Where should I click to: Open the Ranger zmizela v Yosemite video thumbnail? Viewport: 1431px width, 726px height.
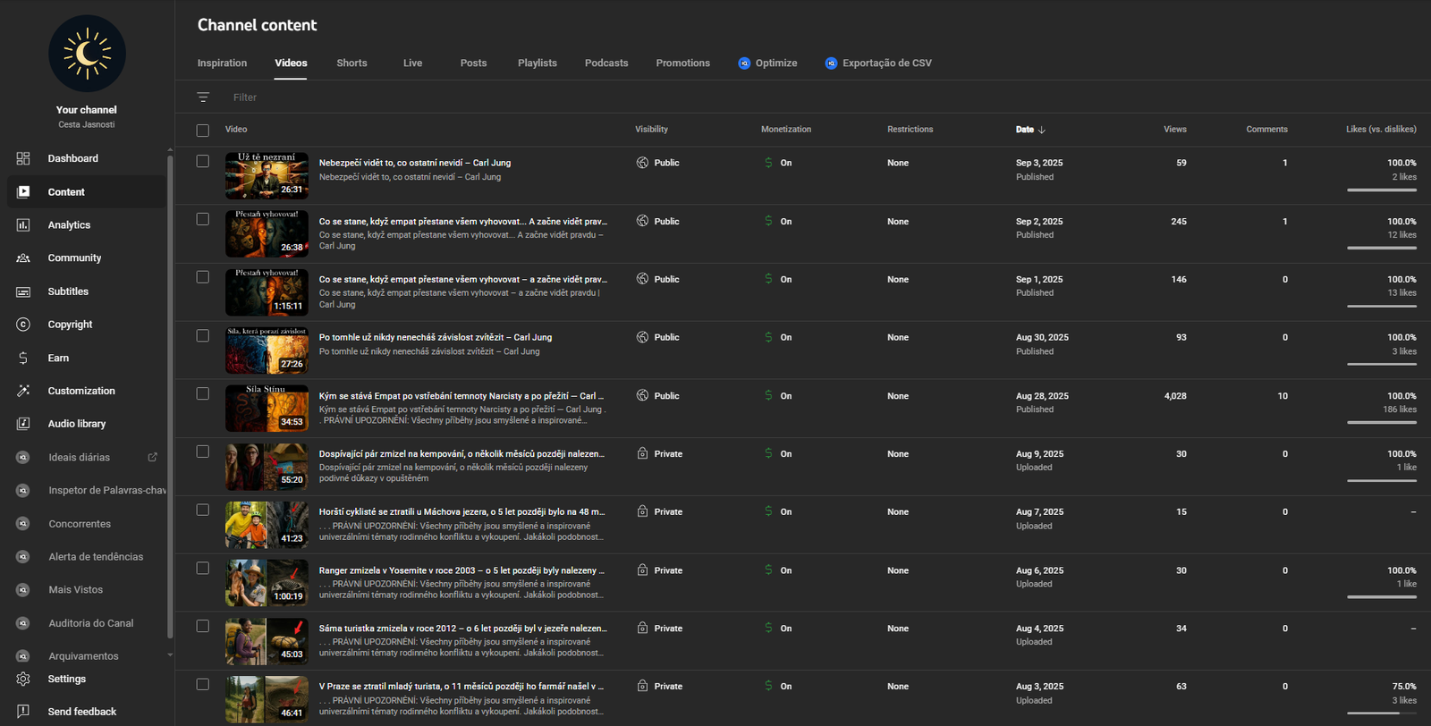[267, 583]
